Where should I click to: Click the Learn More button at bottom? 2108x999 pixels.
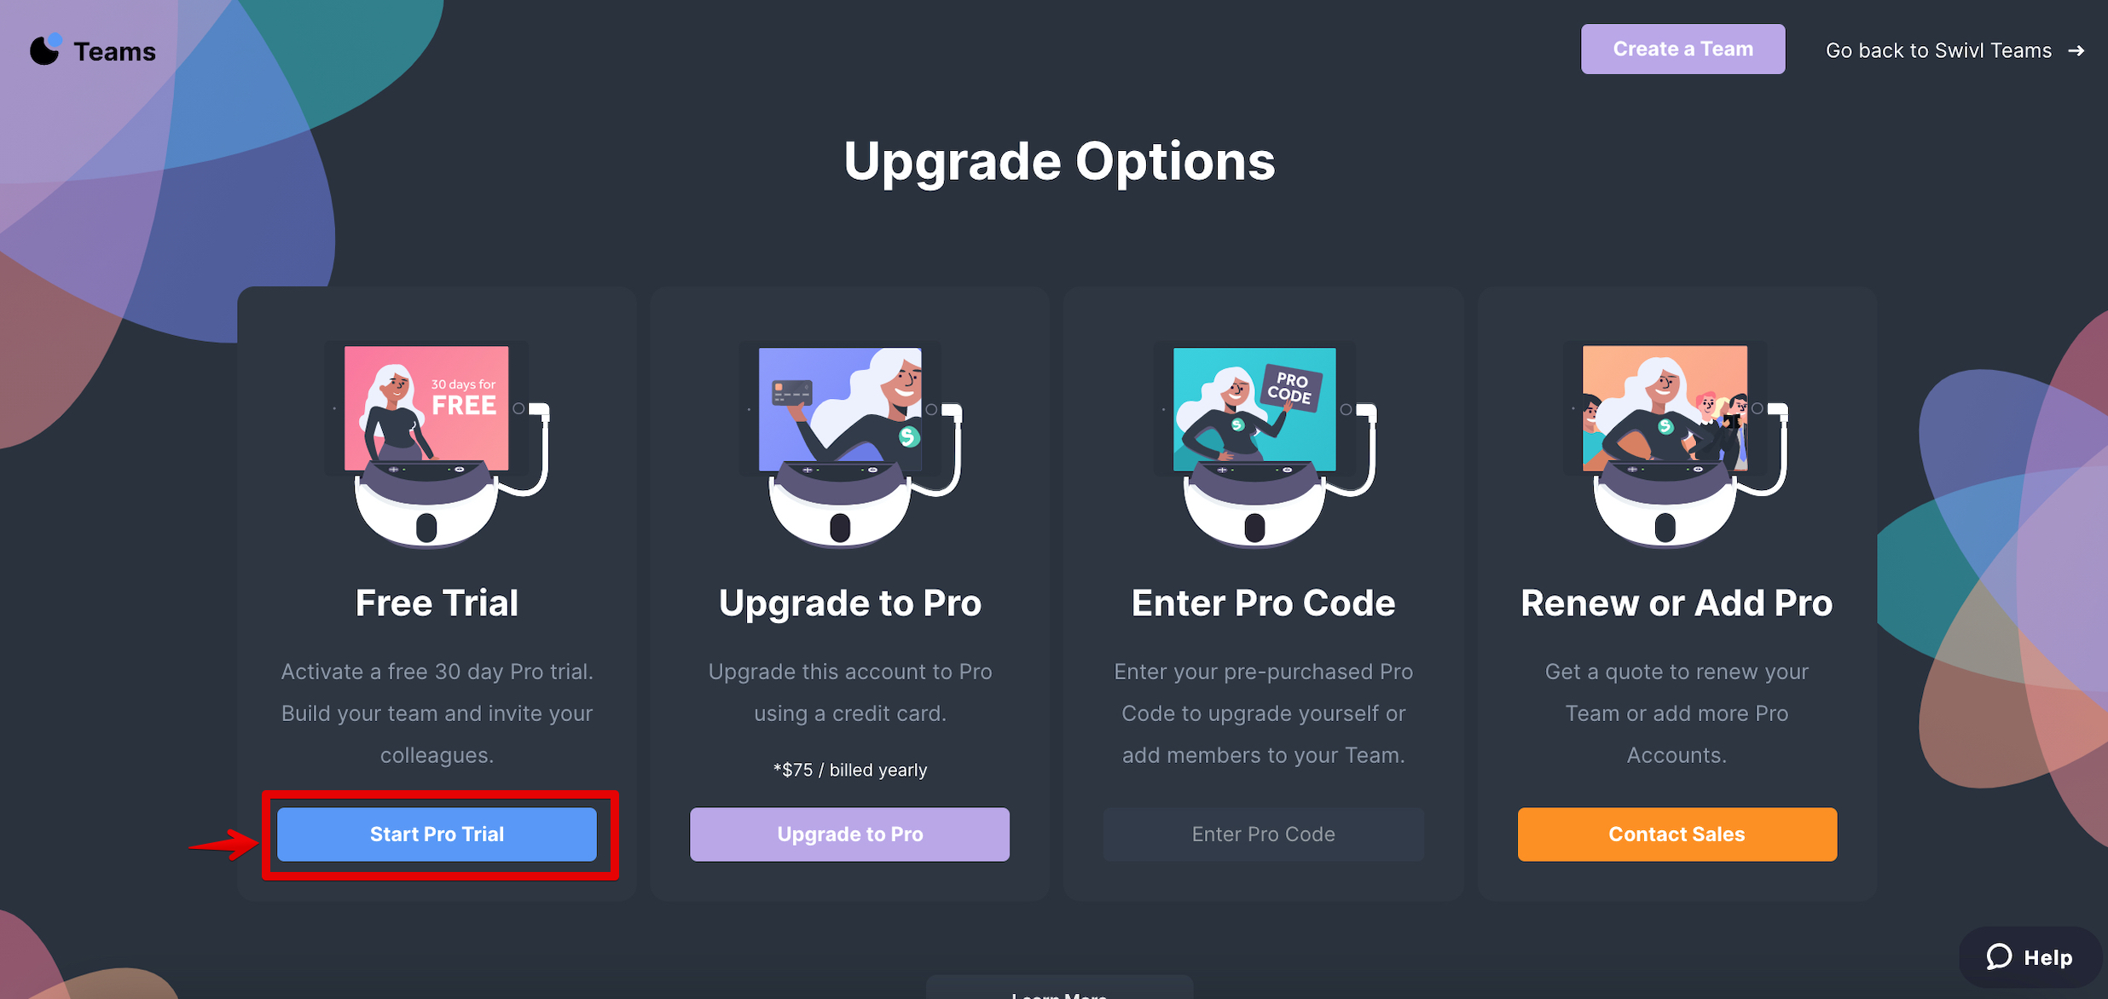1059,990
